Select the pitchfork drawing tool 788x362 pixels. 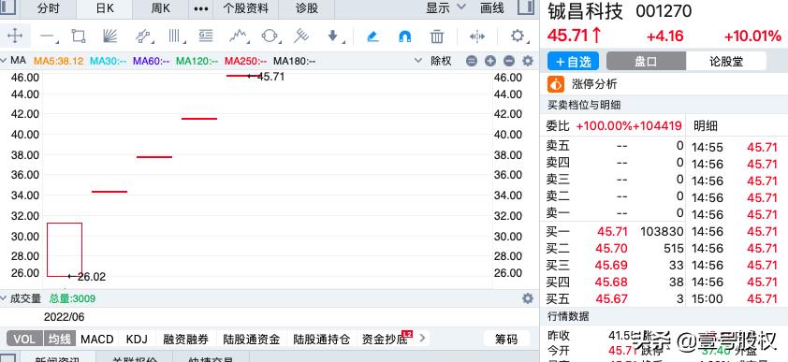[x=301, y=36]
